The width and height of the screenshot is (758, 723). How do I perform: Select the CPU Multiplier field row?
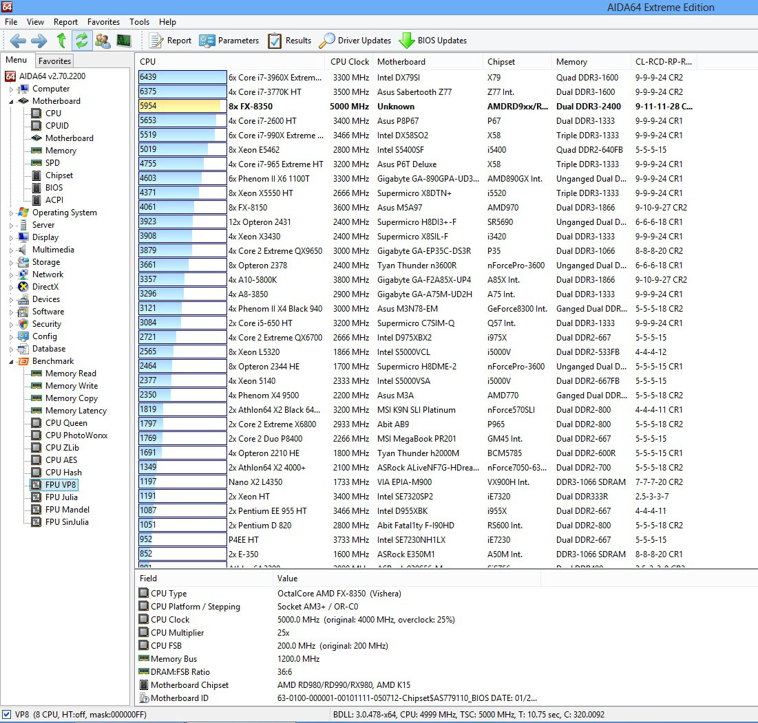(x=339, y=633)
